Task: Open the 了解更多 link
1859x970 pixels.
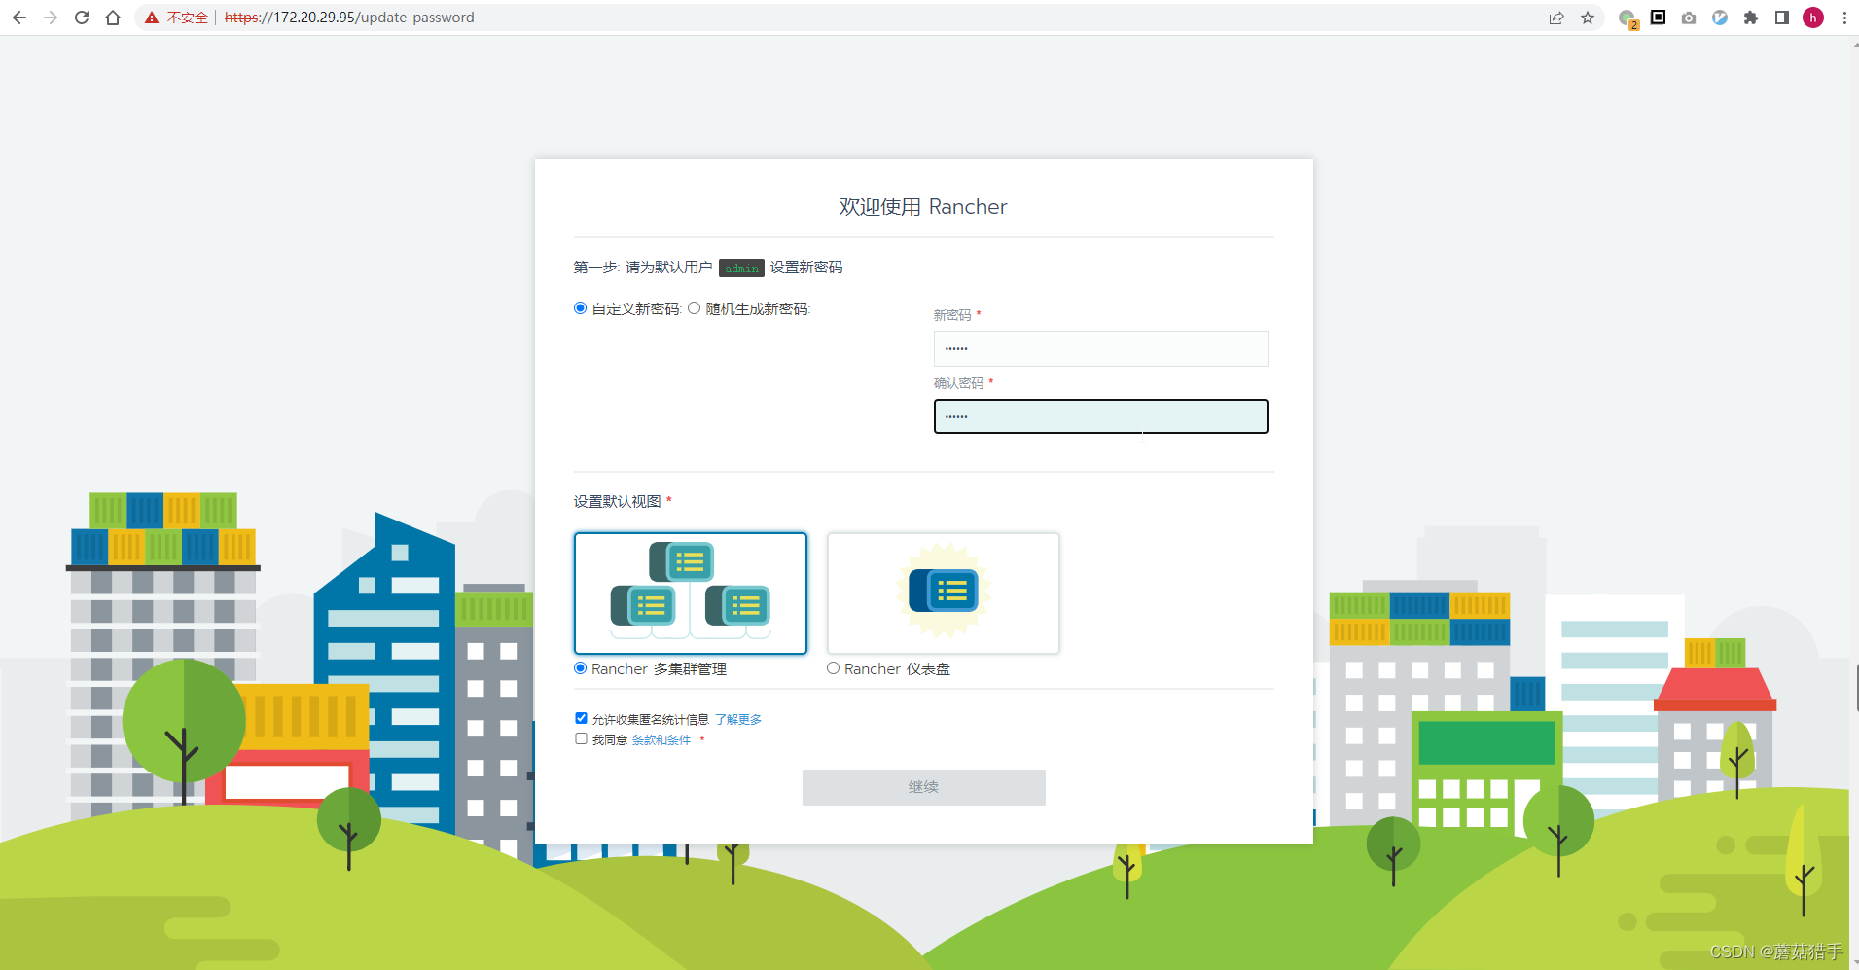Action: click(x=738, y=720)
